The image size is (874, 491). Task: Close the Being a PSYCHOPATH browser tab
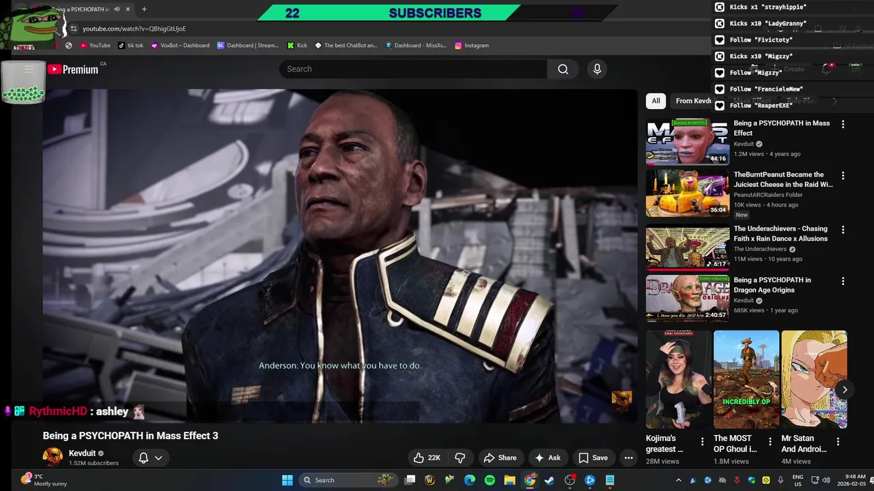(x=128, y=10)
